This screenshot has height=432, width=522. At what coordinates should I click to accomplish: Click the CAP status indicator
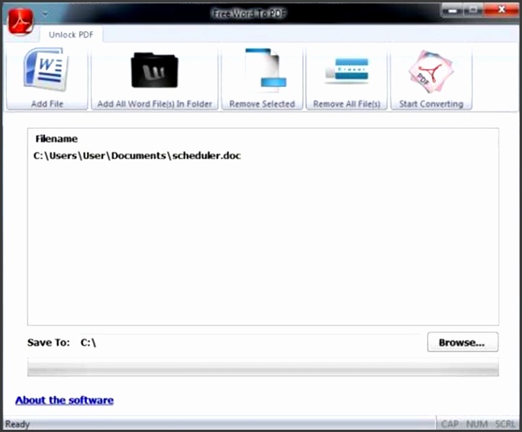449,424
